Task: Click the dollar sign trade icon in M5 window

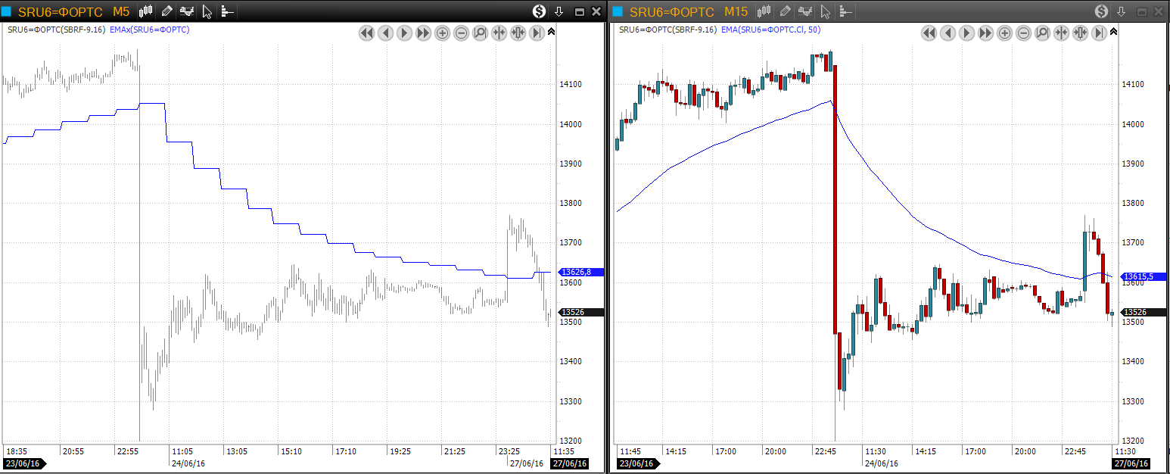Action: tap(539, 11)
